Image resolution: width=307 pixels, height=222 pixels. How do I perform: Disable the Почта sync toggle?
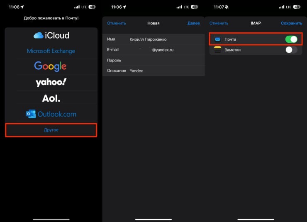pos(291,39)
